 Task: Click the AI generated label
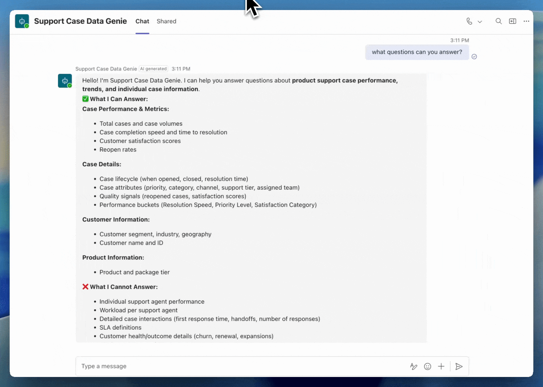[x=153, y=68]
